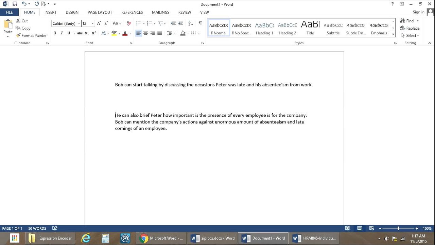This screenshot has width=435, height=245.
Task: Apply the No Spacing style
Action: [241, 28]
